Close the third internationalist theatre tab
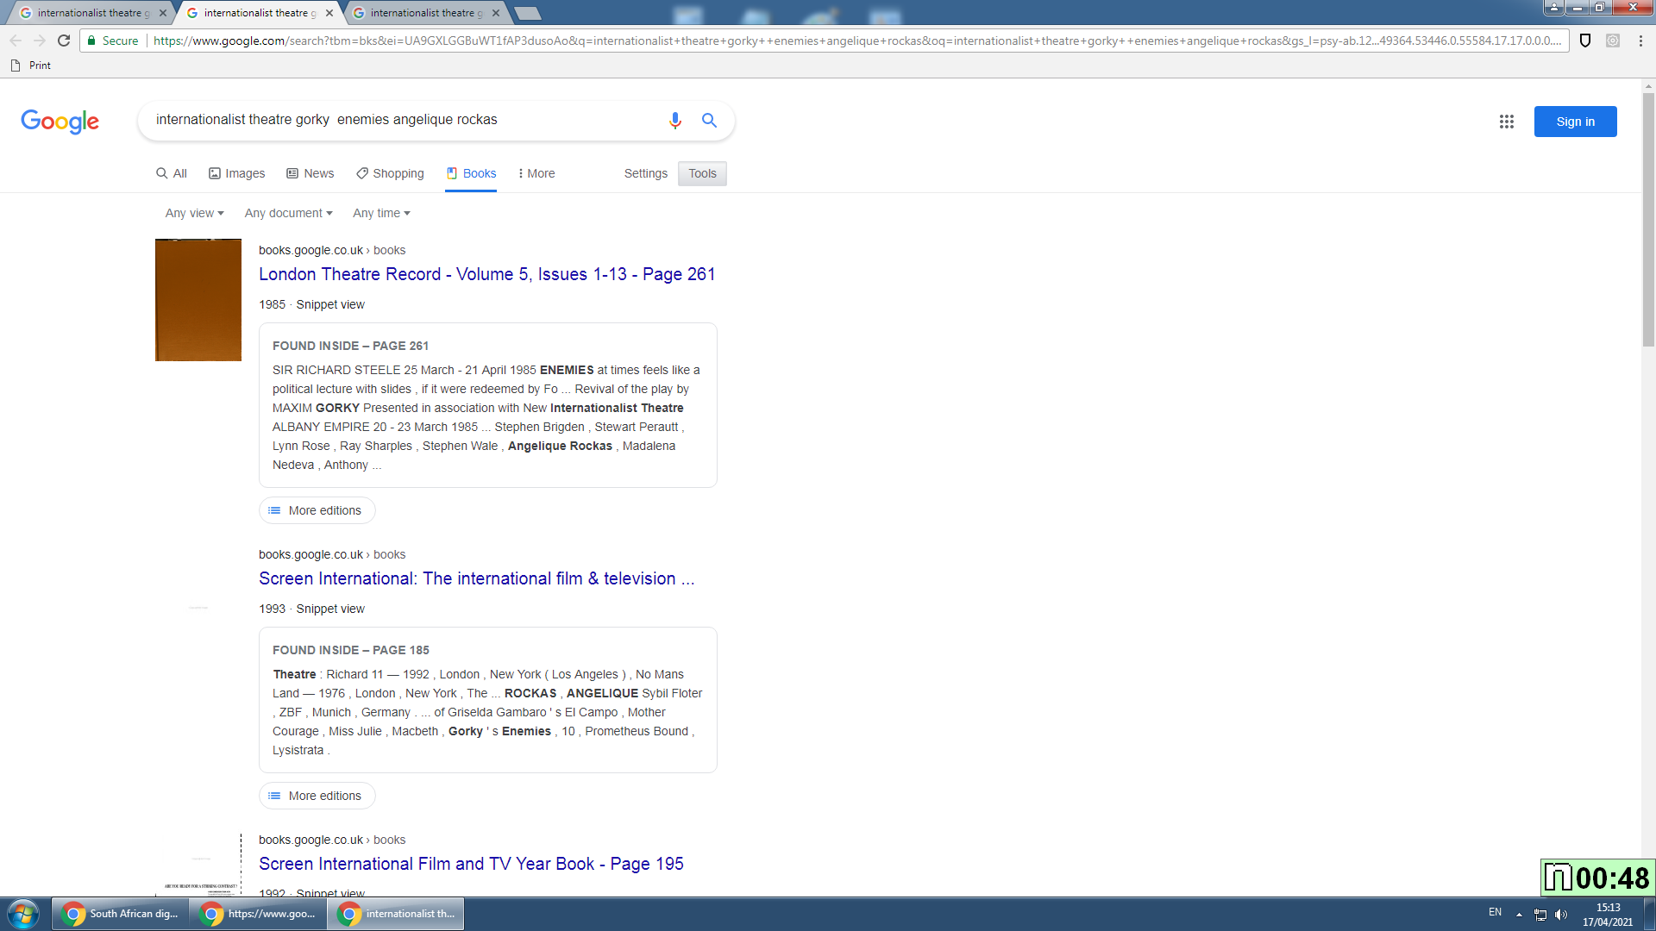This screenshot has width=1656, height=931. click(496, 13)
